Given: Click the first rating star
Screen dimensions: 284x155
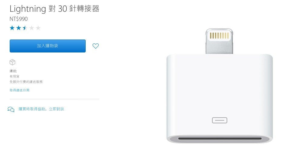Looking at the screenshot, I should tap(12, 28).
